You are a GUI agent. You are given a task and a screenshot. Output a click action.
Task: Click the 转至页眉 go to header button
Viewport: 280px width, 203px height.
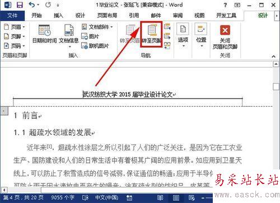tap(130, 34)
